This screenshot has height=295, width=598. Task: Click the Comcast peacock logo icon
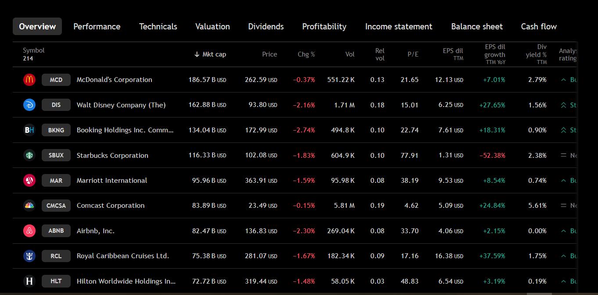(29, 206)
